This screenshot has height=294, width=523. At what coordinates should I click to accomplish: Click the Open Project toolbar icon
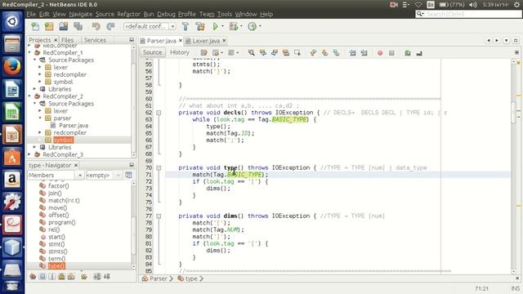[x=64, y=26]
